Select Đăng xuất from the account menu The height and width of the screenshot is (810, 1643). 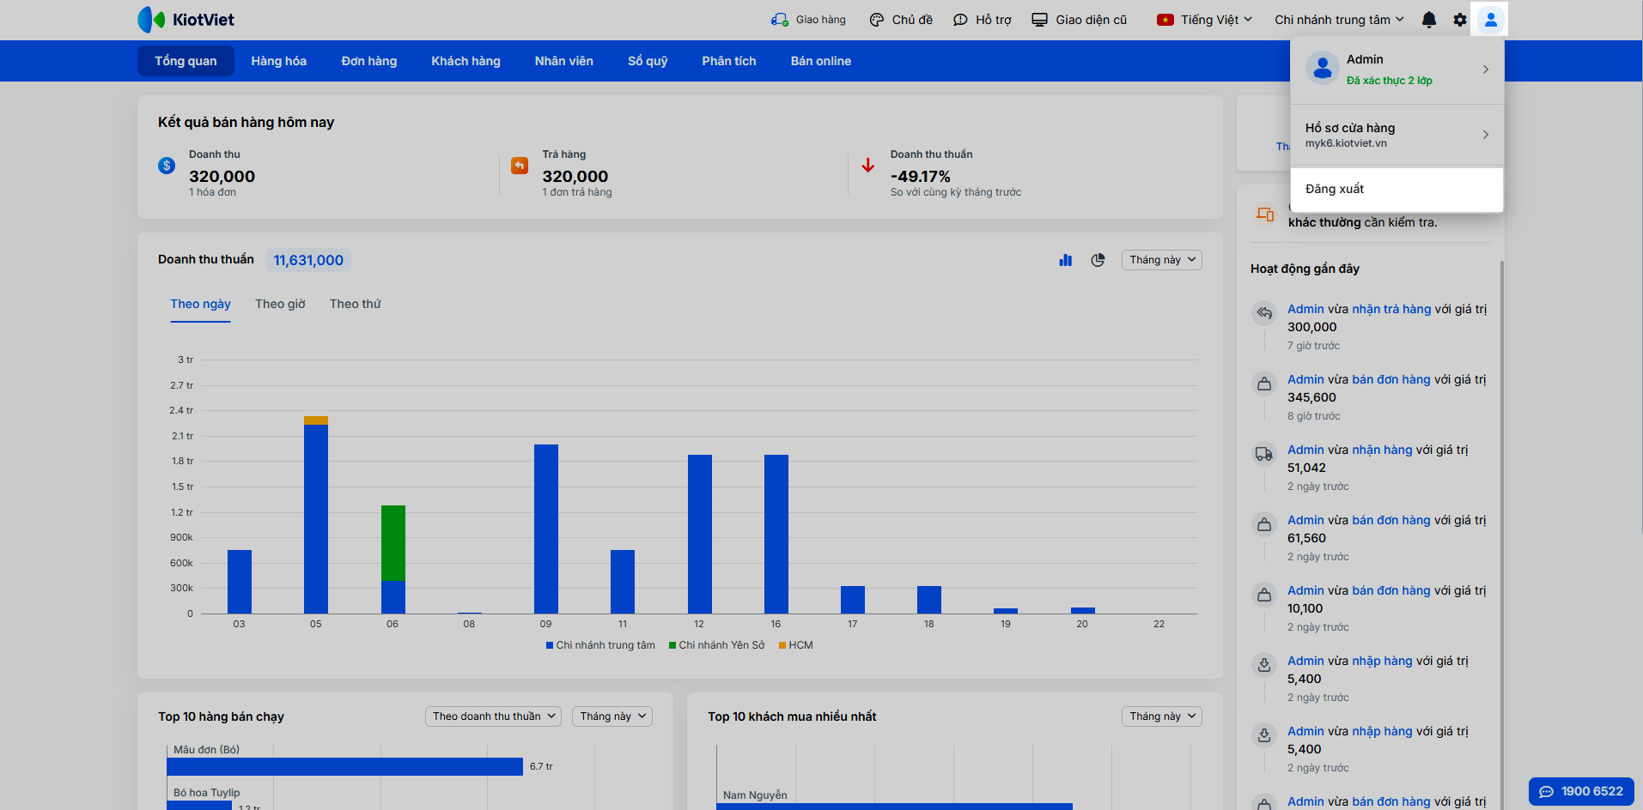[1397, 189]
